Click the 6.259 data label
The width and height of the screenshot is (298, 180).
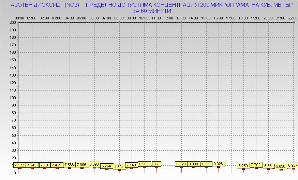(243, 166)
